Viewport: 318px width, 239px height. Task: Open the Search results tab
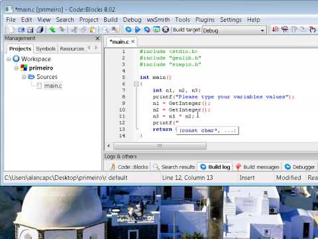pos(174,167)
